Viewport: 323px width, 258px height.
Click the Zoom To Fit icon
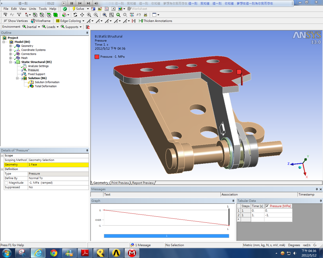104,15
